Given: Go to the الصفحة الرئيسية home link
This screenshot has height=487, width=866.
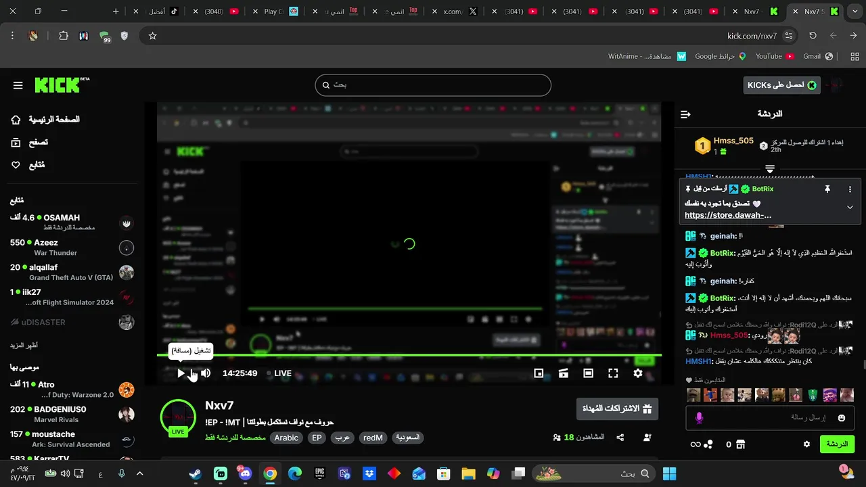Looking at the screenshot, I should [x=45, y=119].
